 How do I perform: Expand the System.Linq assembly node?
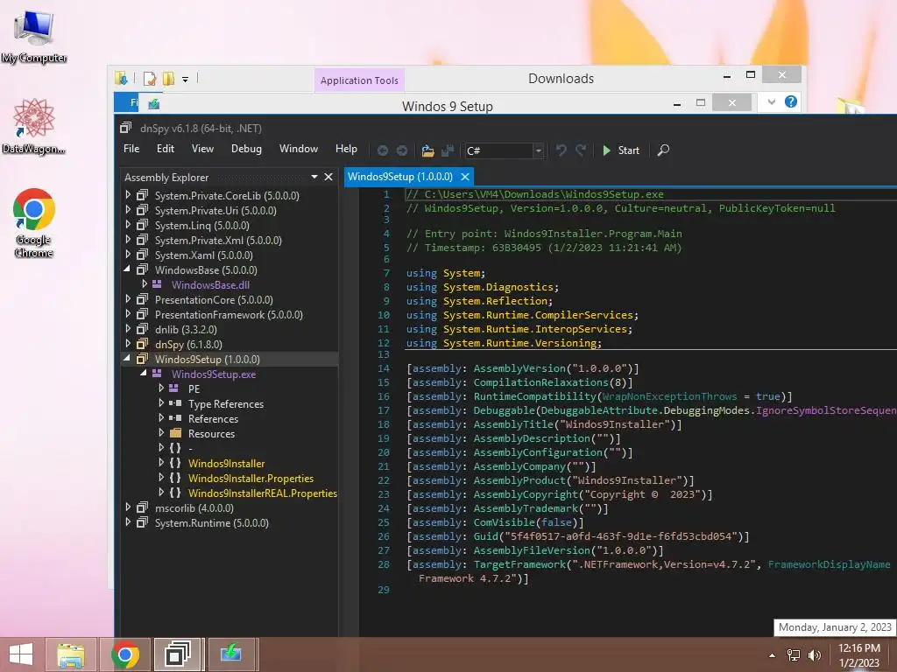(128, 225)
